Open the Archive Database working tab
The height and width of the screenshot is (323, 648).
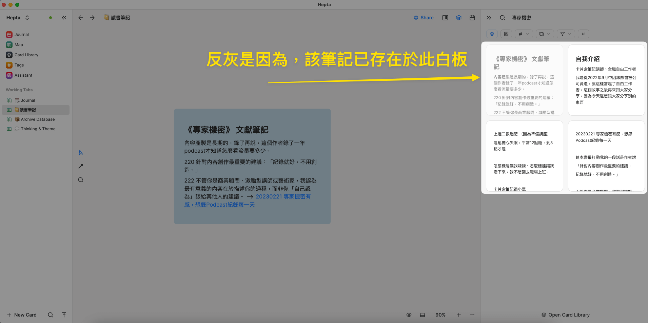pos(37,119)
